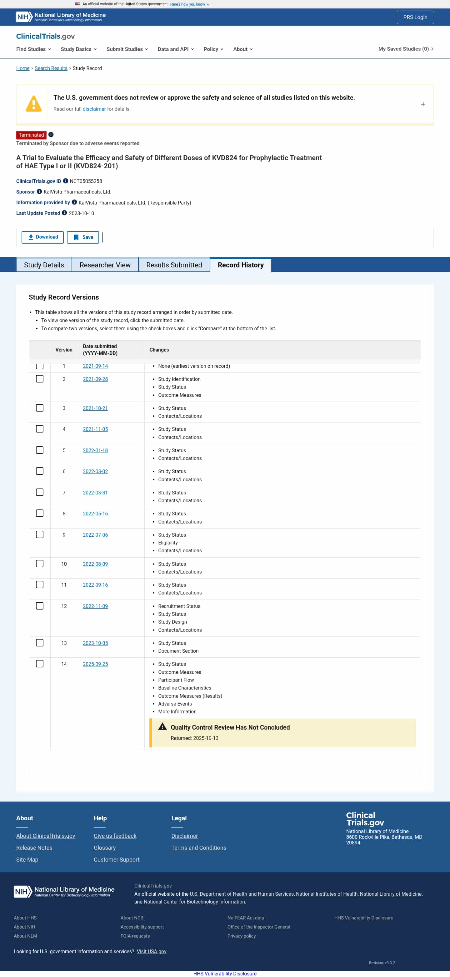Open Office of the Inspector General link
The height and width of the screenshot is (977, 450).
click(x=259, y=927)
